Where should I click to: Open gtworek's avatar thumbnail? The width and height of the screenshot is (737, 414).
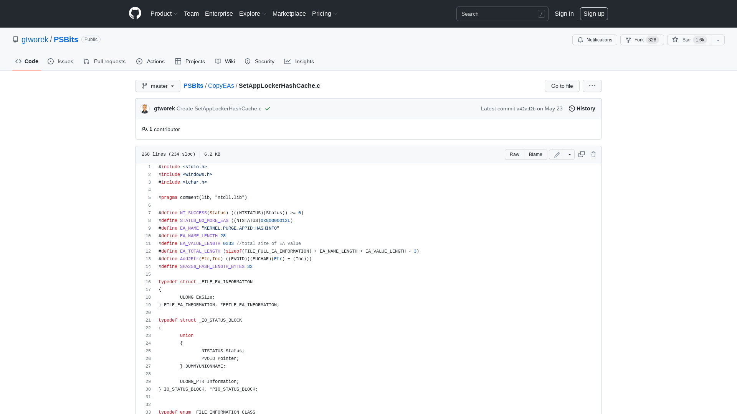(145, 108)
